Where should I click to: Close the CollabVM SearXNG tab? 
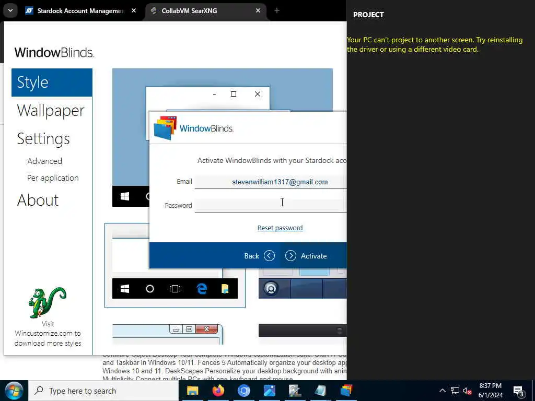258,10
